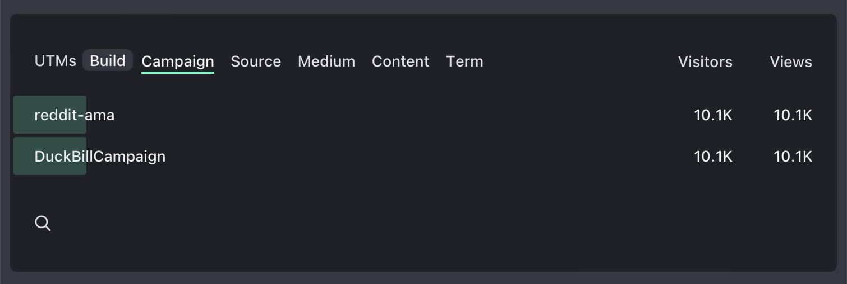Click DuckBillCampaign's Visitors count value
The height and width of the screenshot is (284, 847).
coord(713,156)
